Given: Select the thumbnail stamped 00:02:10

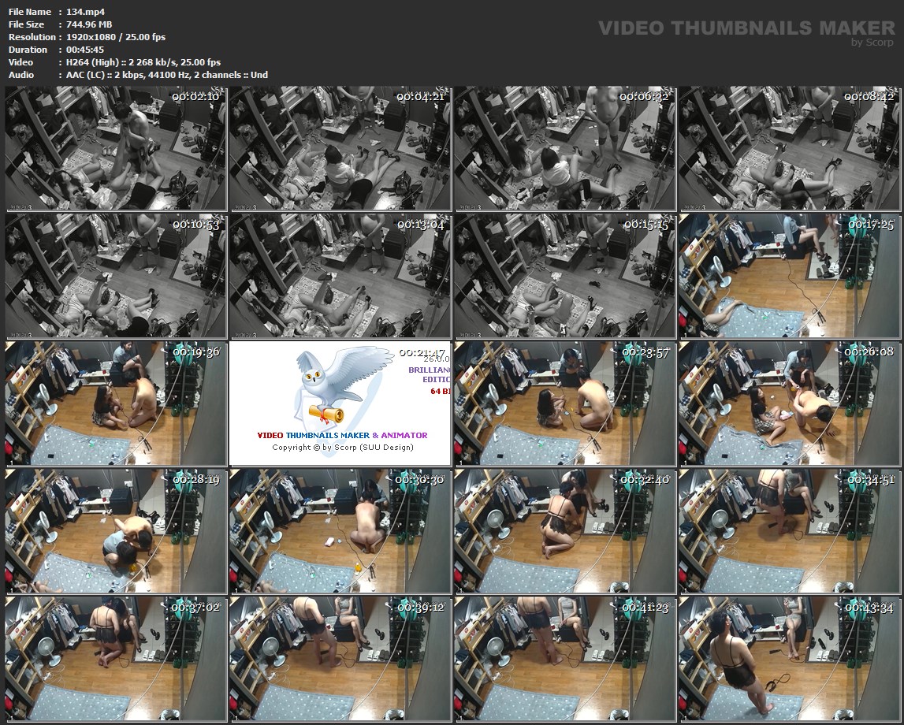Looking at the screenshot, I should 117,149.
